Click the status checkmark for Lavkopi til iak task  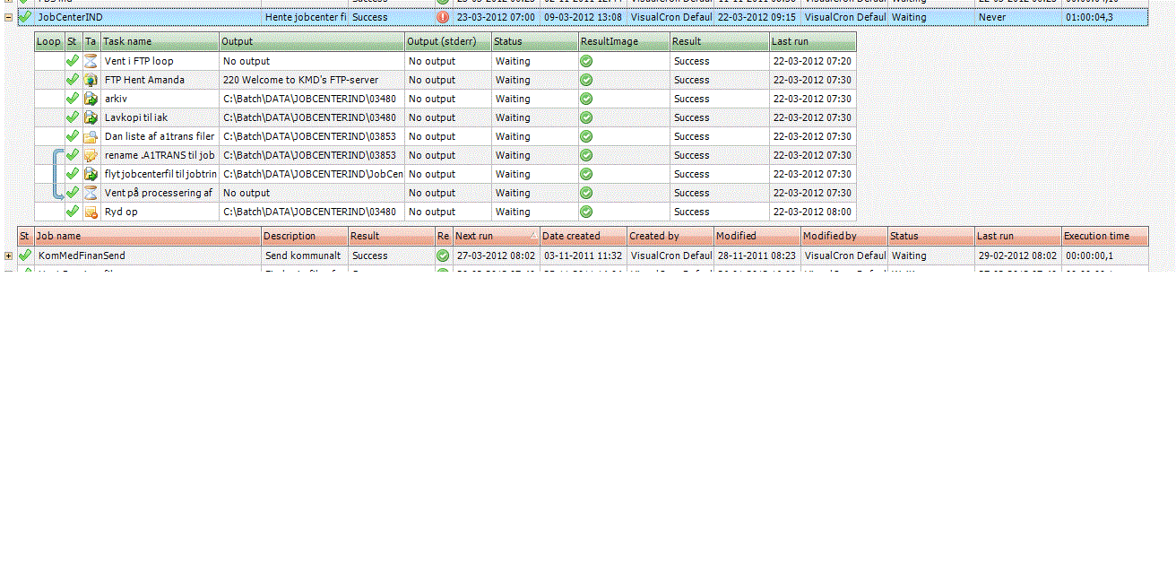click(x=73, y=117)
